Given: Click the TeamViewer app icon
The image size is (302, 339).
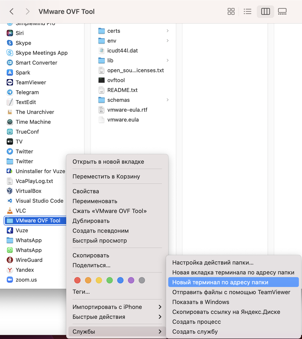Looking at the screenshot, I should (x=10, y=82).
